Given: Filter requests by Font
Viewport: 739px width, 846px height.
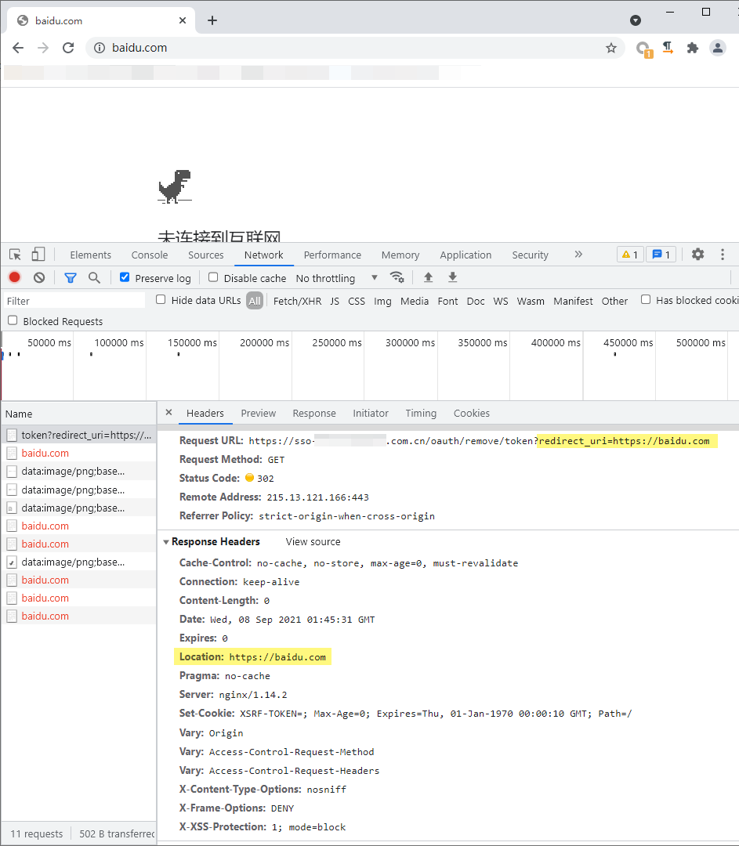Looking at the screenshot, I should point(447,301).
